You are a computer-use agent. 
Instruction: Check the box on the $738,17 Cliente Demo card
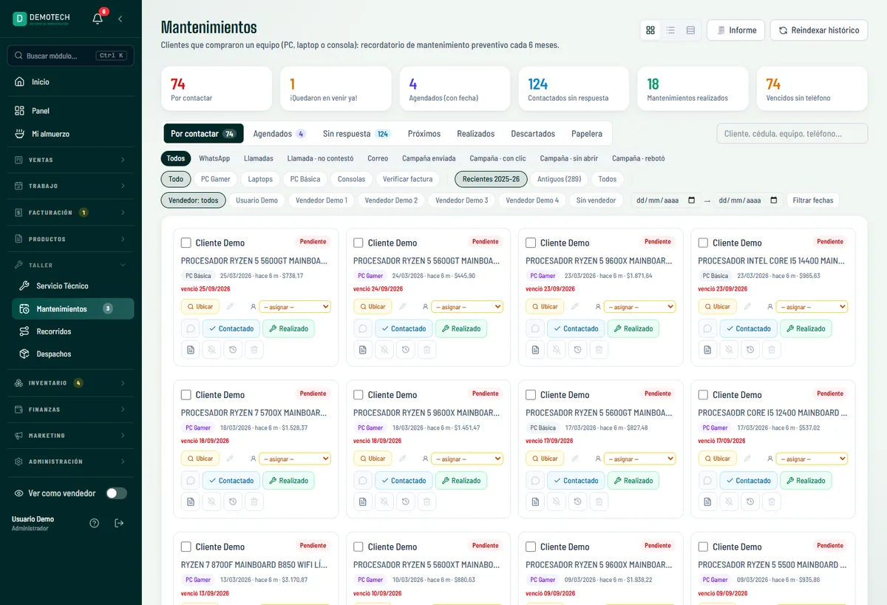(186, 243)
